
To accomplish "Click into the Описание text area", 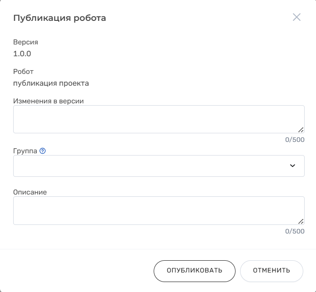I will coord(155,210).
